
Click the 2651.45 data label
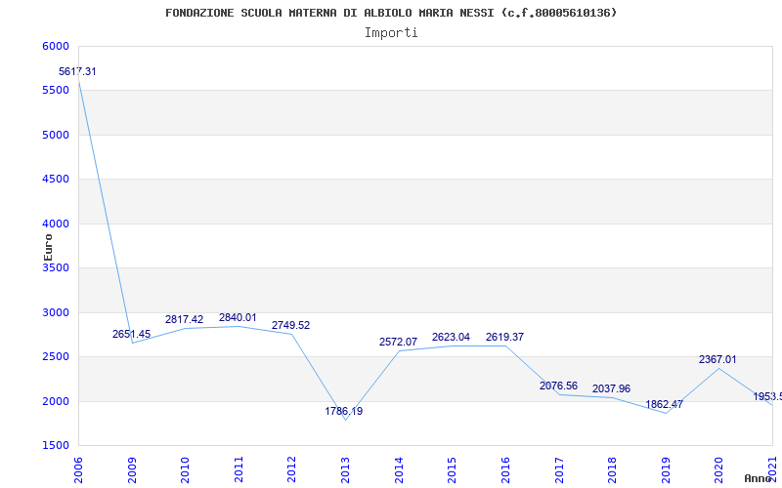coord(131,334)
